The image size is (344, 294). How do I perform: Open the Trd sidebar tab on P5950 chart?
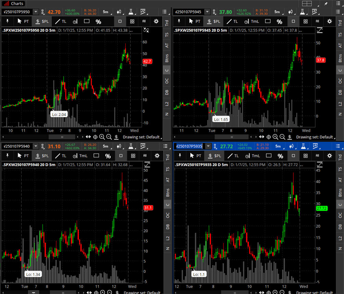coord(167,23)
